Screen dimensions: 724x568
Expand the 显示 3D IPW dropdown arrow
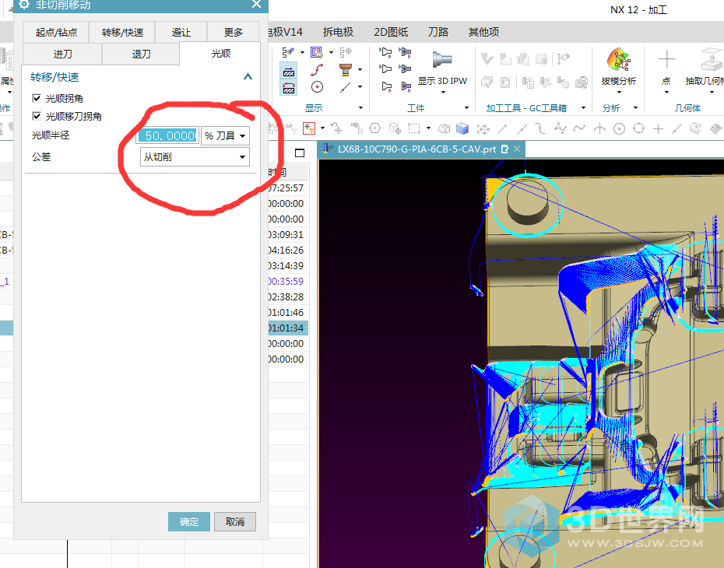[x=443, y=92]
